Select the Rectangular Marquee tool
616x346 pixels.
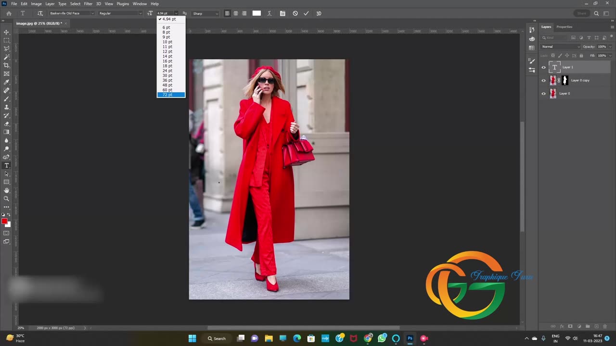pyautogui.click(x=6, y=40)
